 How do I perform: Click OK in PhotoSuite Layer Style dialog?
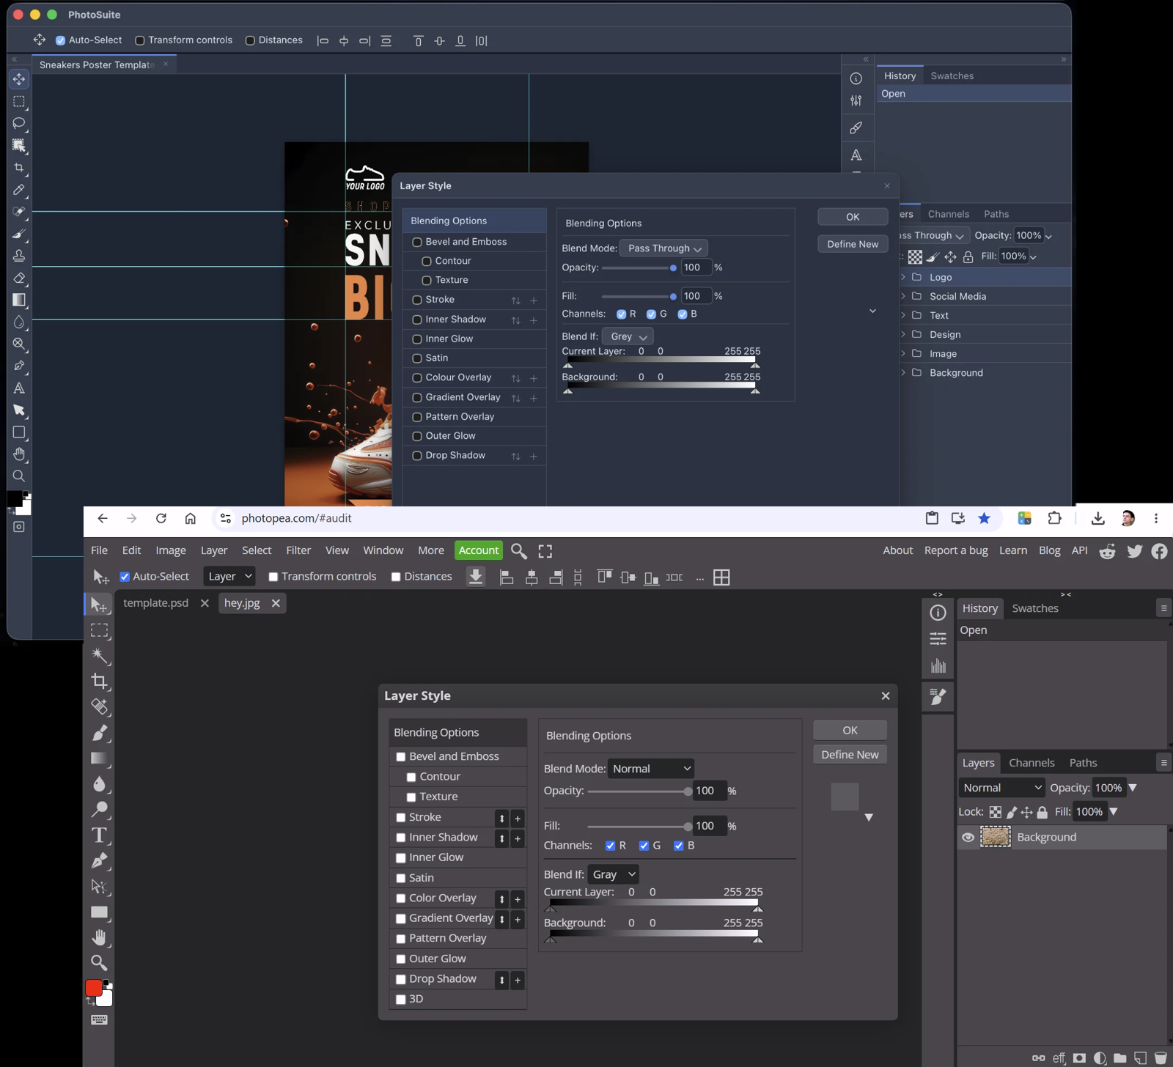(x=853, y=217)
